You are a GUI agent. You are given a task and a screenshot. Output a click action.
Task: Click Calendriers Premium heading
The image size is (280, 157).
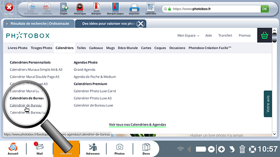(x=90, y=84)
